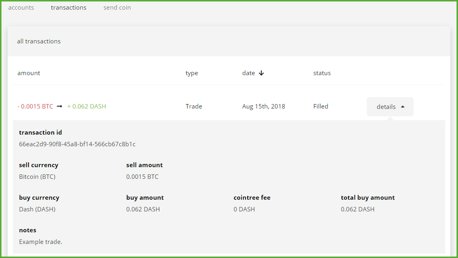The width and height of the screenshot is (458, 258).
Task: Click the total buy amount '0.062 DASH' value
Action: click(358, 209)
